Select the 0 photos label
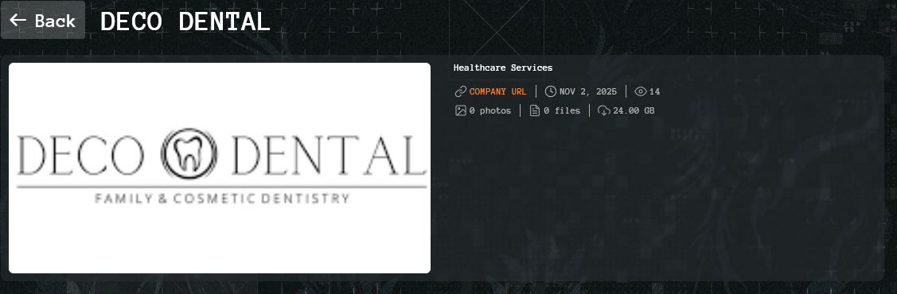The width and height of the screenshot is (897, 294). tap(490, 110)
